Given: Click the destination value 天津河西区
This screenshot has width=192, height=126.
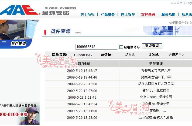Looking at the screenshot, I should pos(177,54).
